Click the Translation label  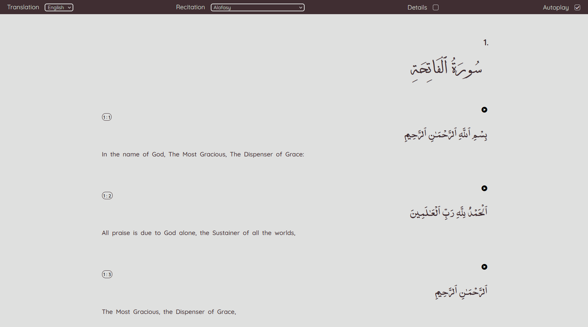(x=23, y=7)
